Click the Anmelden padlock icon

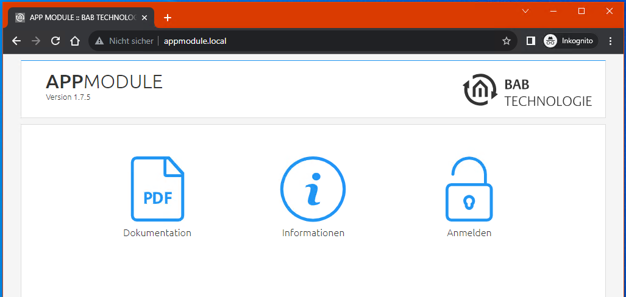point(469,189)
